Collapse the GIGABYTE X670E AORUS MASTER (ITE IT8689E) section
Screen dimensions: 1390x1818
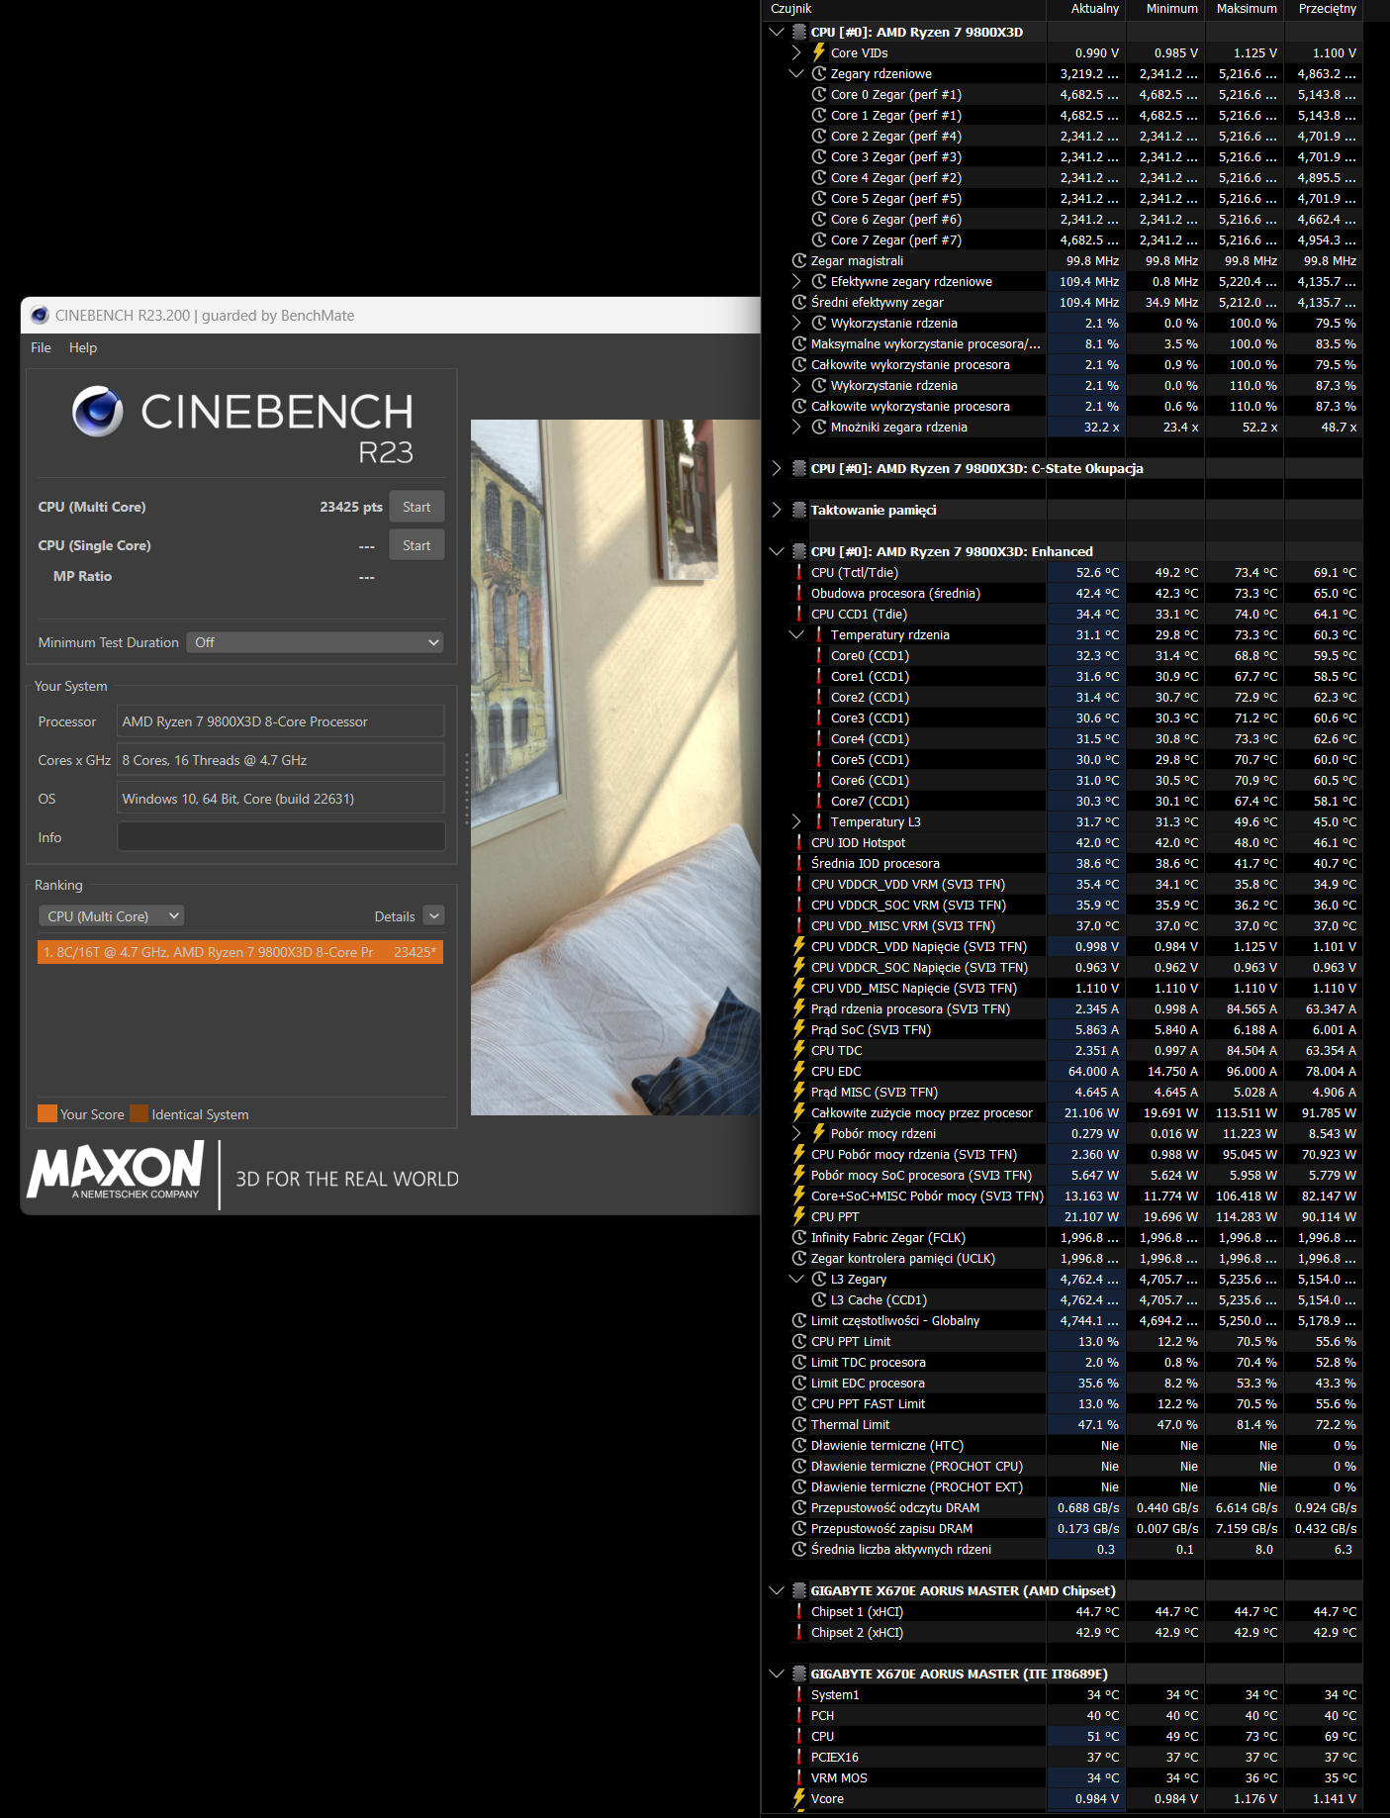[x=777, y=1674]
